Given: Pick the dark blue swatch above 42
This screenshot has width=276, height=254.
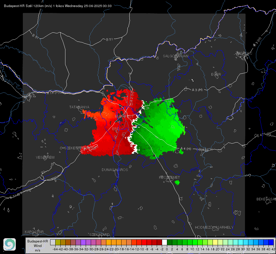Looking at the screenshot, I should tap(271, 242).
